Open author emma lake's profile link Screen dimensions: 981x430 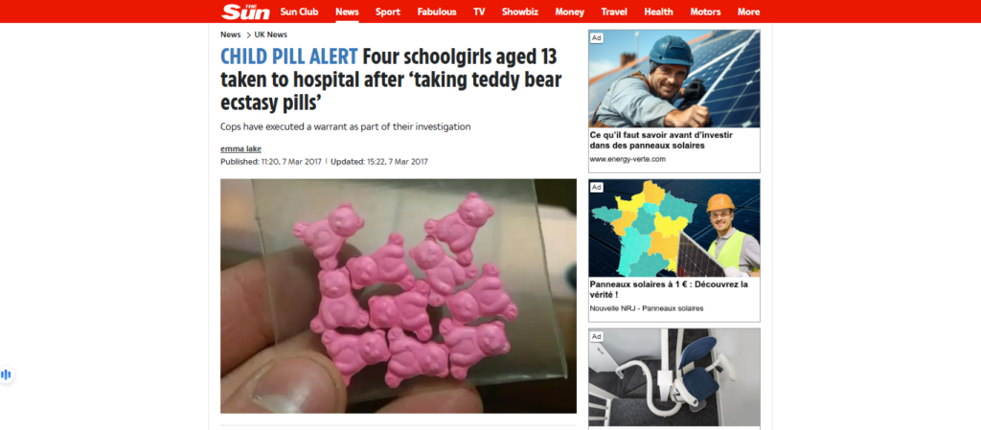point(240,148)
